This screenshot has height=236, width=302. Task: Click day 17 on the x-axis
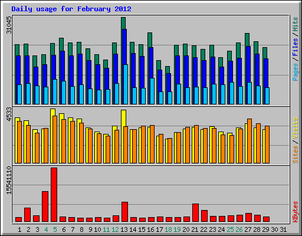click(159, 230)
